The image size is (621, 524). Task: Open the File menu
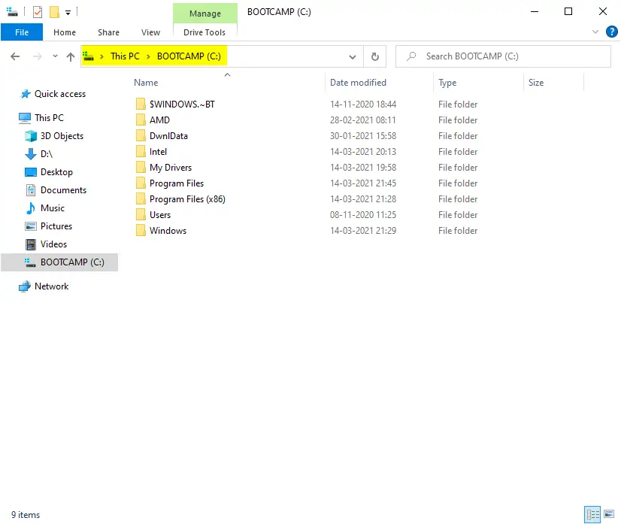pyautogui.click(x=22, y=32)
